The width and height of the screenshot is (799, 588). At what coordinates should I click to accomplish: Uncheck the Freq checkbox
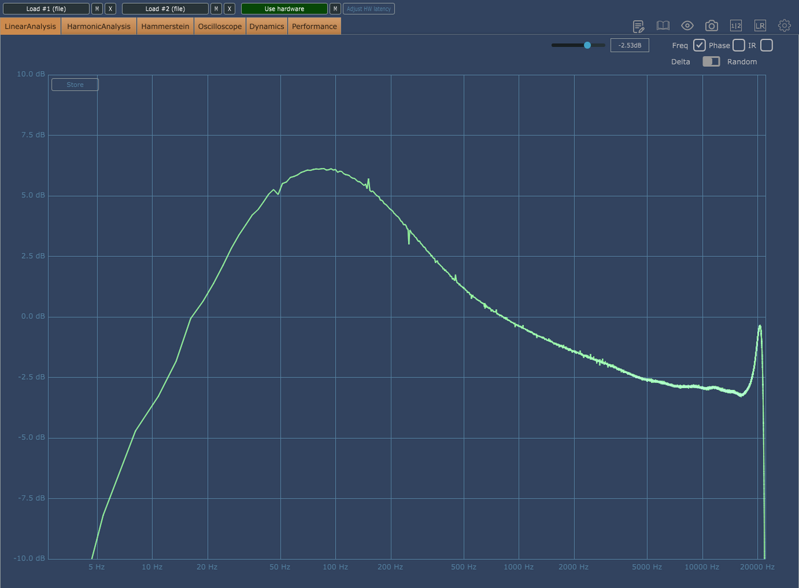click(699, 45)
